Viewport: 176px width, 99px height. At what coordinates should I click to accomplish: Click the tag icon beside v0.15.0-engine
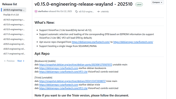[x=77, y=11]
